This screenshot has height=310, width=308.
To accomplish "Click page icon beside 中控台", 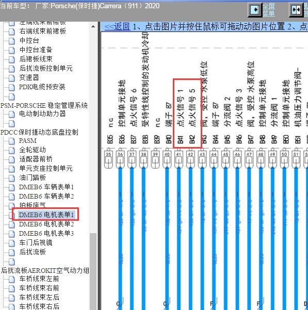I will (12, 41).
